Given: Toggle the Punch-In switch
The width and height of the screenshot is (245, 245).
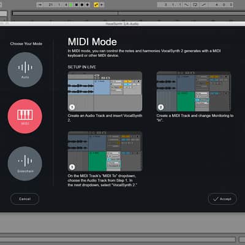Looking at the screenshot, I should pyautogui.click(x=187, y=4).
